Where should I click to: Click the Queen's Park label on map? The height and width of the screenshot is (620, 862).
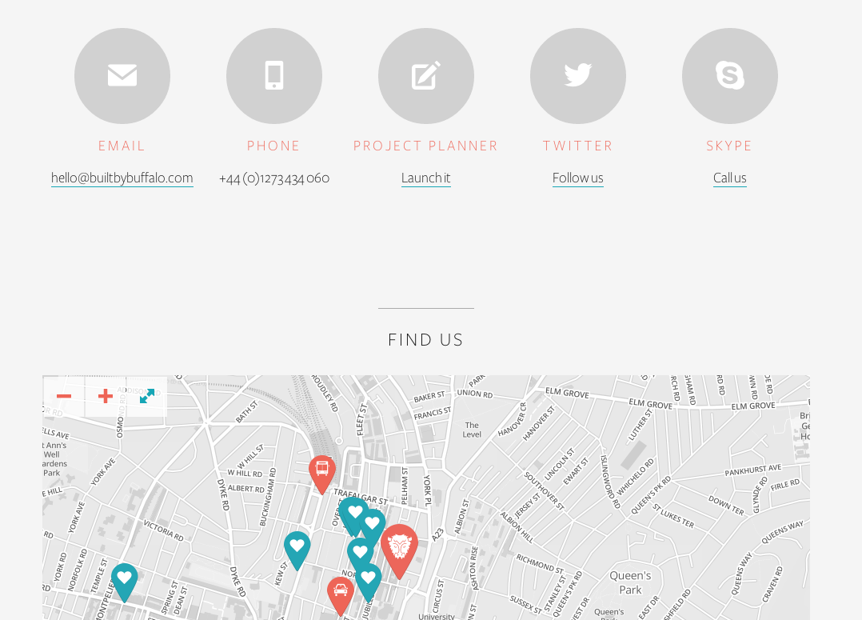630,582
